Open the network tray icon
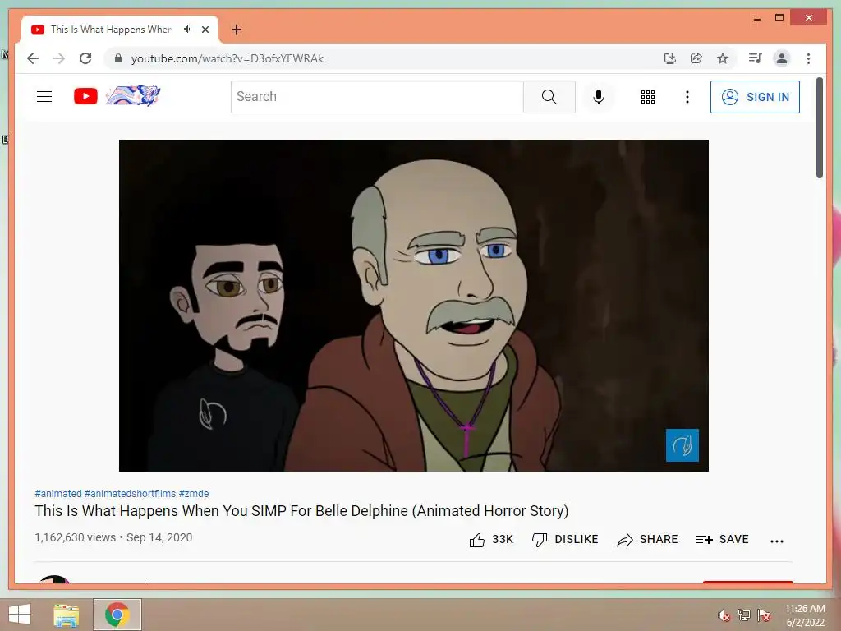 [x=744, y=615]
